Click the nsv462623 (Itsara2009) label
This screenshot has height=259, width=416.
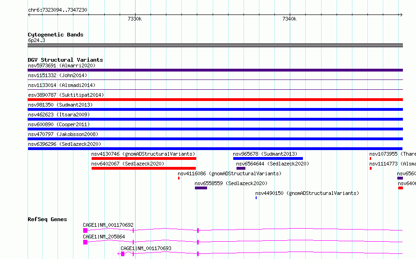click(59, 115)
